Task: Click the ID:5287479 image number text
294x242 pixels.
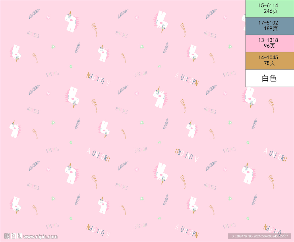Action: (259, 236)
